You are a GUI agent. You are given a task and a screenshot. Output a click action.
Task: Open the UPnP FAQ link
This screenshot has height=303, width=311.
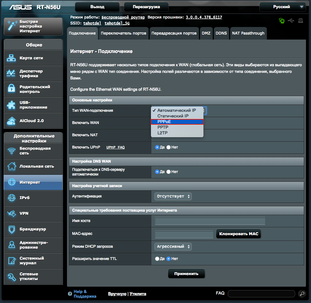click(x=115, y=147)
